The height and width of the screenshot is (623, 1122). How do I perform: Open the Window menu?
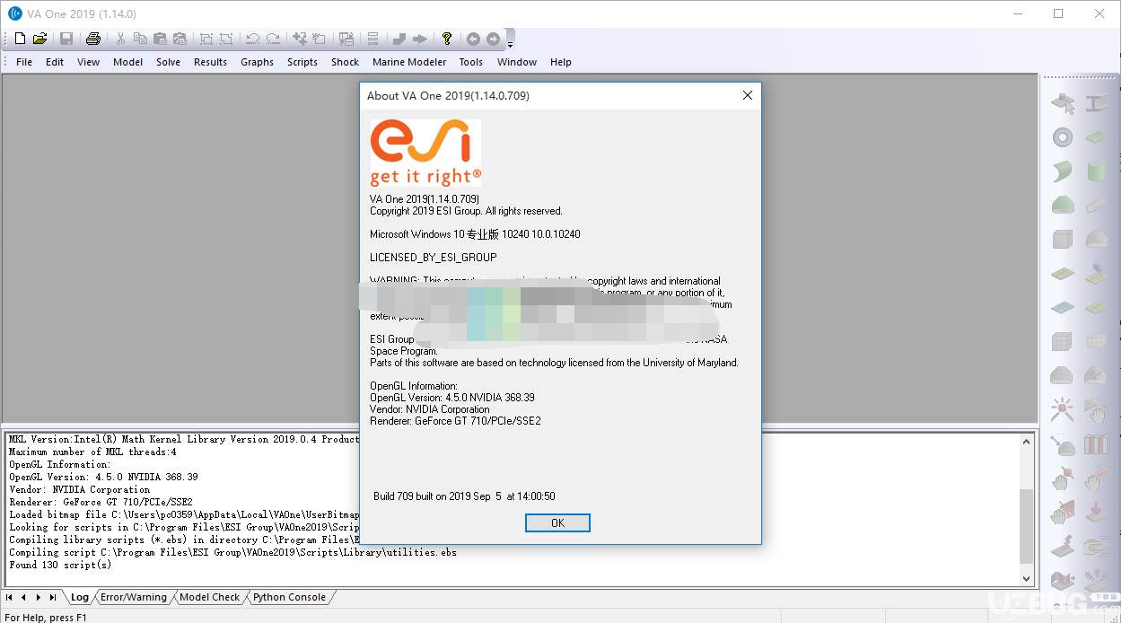[517, 62]
